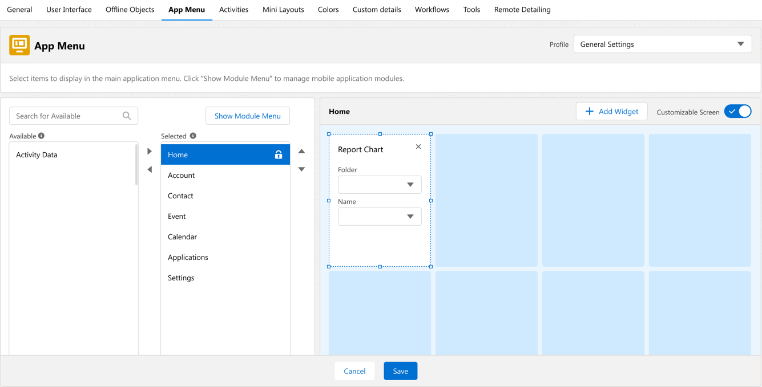Select Calendar in the Selected list

182,237
